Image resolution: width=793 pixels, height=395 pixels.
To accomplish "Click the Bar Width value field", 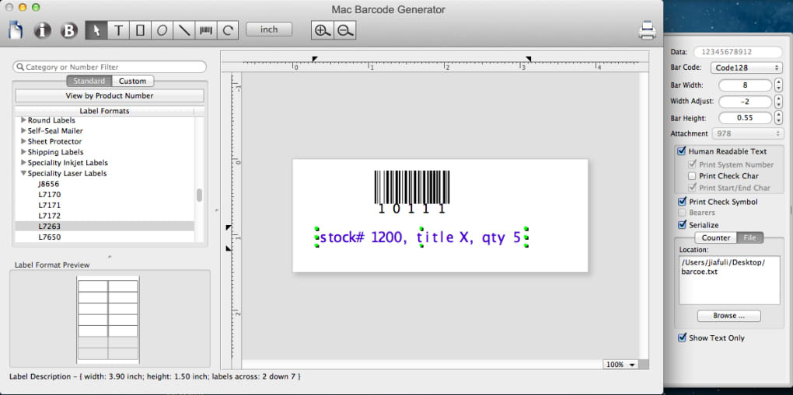I will pyautogui.click(x=745, y=85).
